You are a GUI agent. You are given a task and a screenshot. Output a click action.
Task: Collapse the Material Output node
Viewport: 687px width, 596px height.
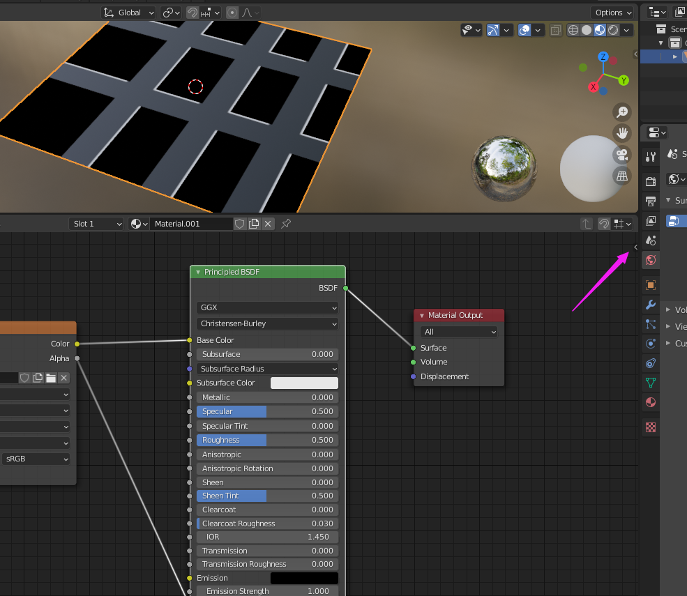[x=422, y=315]
